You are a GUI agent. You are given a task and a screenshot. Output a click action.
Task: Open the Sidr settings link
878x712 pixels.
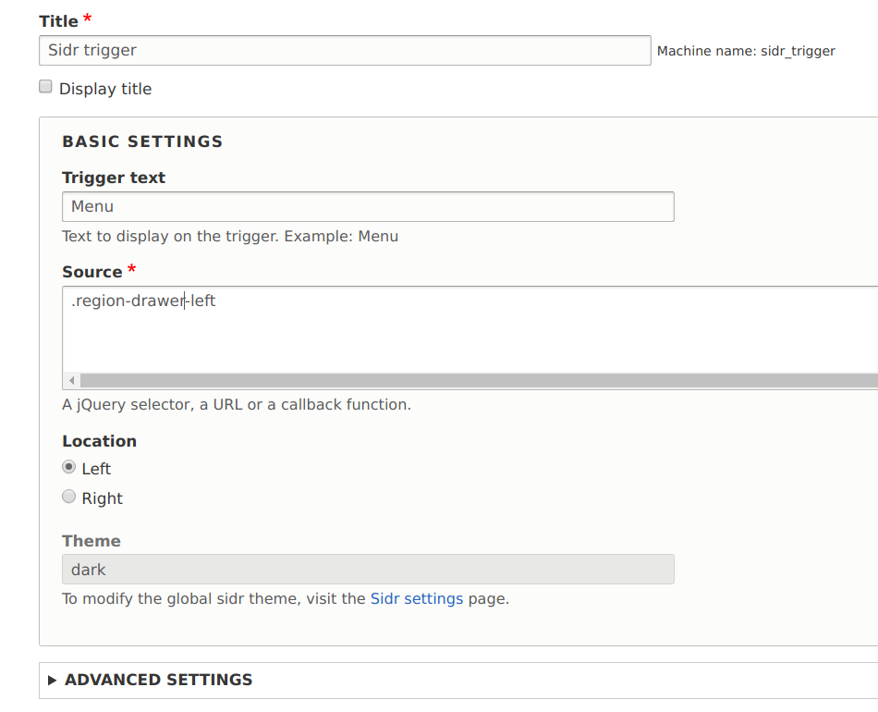pos(417,598)
